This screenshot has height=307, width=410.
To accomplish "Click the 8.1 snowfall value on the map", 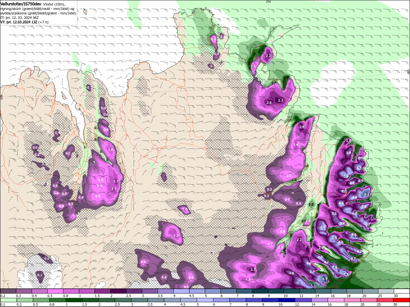I will pyautogui.click(x=367, y=194).
